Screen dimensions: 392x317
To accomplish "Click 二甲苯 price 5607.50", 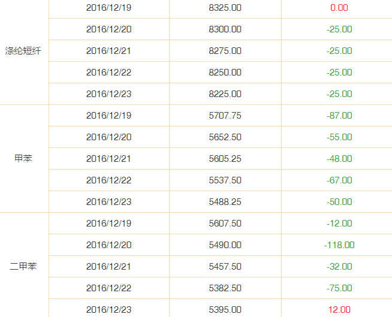I will tap(225, 224).
